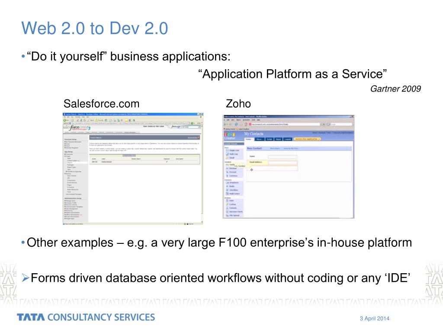Open the Views tab in Zoho Creator
Image resolution: width=443 pixels, height=332 pixels.
pyautogui.click(x=260, y=139)
